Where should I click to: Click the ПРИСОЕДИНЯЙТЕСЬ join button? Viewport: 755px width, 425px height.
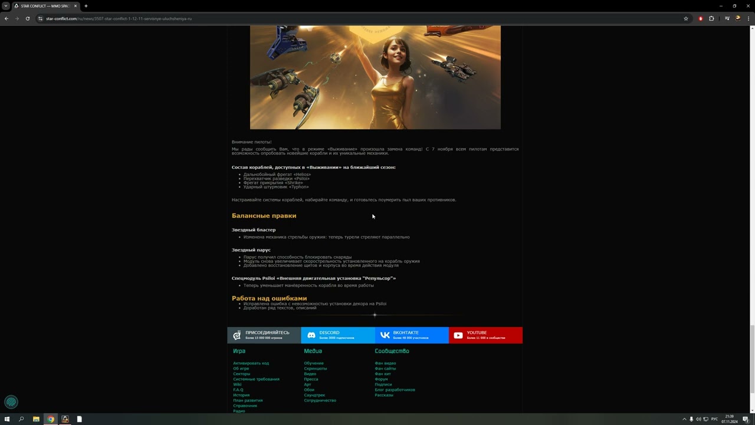[264, 335]
